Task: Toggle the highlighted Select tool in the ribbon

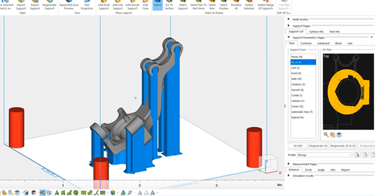Action: tap(157, 5)
